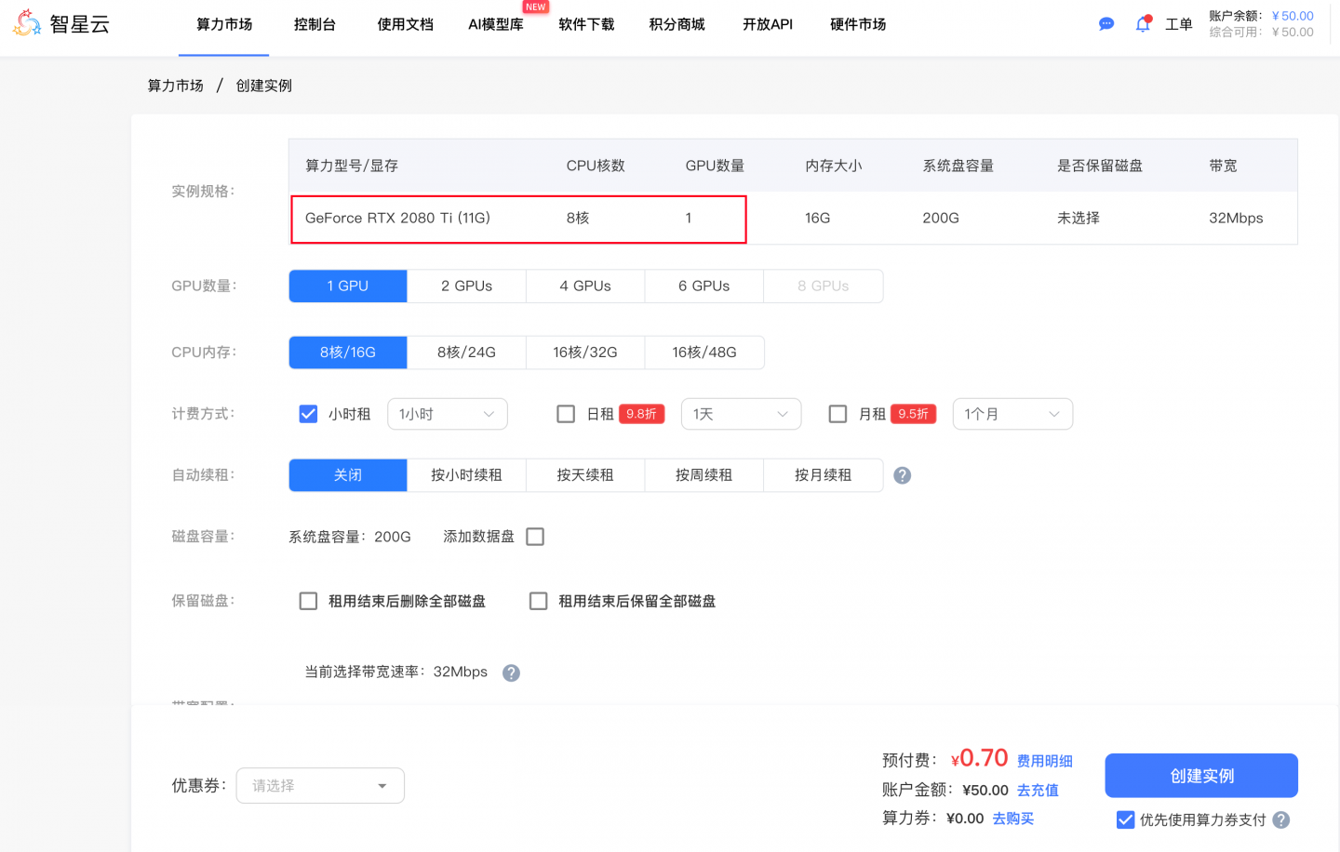
Task: Open the 1个月 monthly duration dropdown
Action: (x=1012, y=414)
